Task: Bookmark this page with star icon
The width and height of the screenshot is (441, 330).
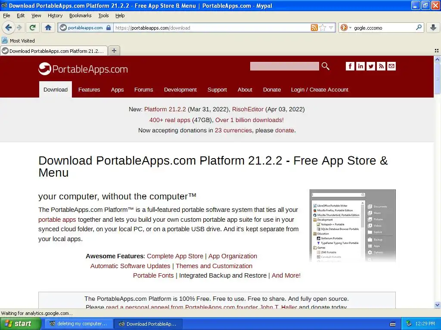Action: point(323,27)
